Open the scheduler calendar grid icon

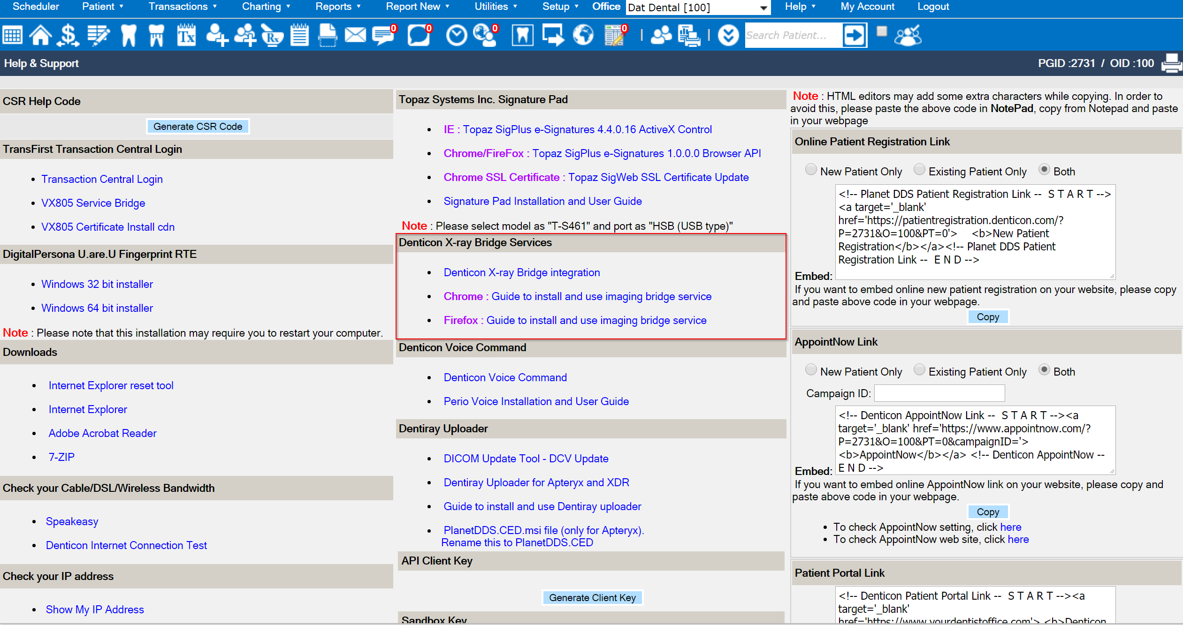[13, 36]
